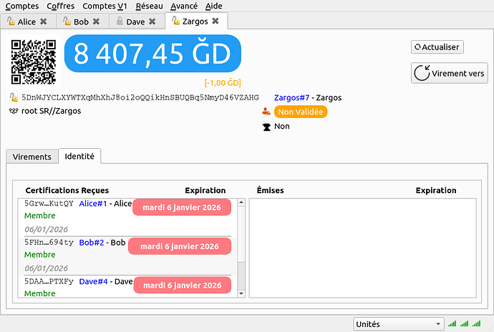Click the grey padlock icon on Dave tab
The height and width of the screenshot is (332, 494).
(x=119, y=22)
